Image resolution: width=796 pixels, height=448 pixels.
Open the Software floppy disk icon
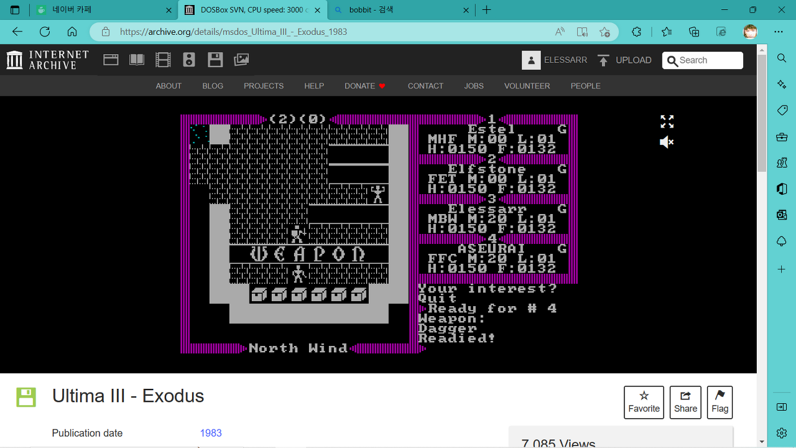click(x=215, y=60)
